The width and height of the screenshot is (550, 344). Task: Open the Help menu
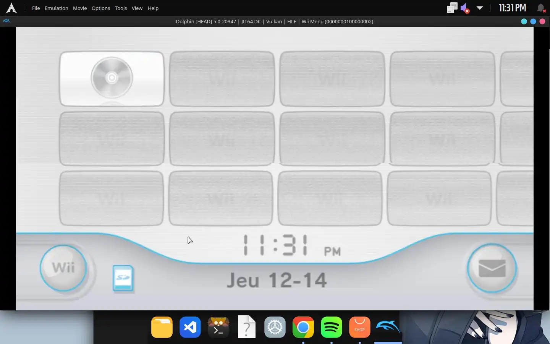(x=153, y=8)
